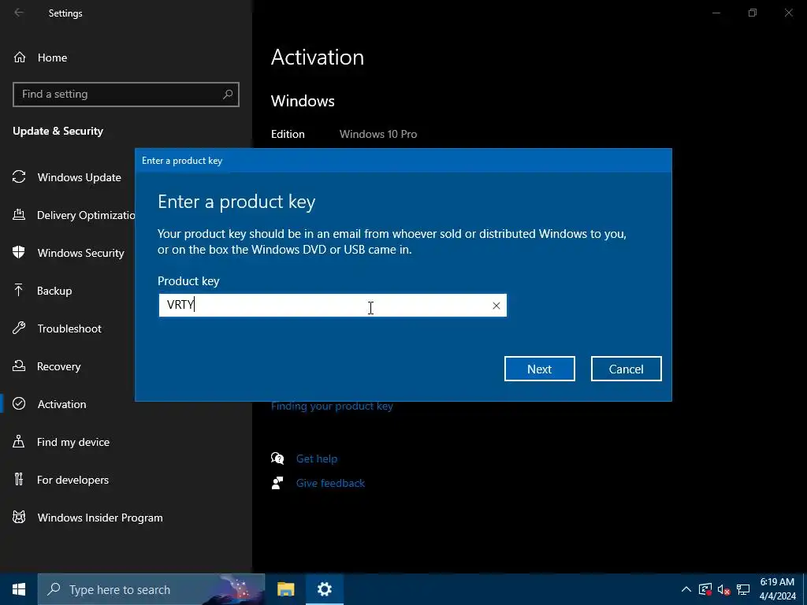Viewport: 807px width, 605px height.
Task: Click the Settings gear taskbar icon
Action: (x=324, y=589)
